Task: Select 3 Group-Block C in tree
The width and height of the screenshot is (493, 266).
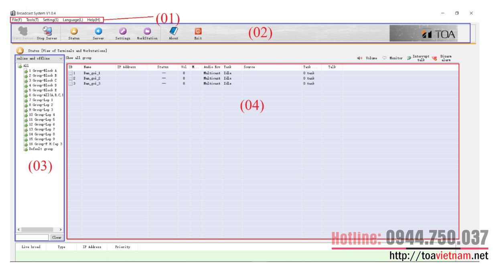Action: [42, 80]
